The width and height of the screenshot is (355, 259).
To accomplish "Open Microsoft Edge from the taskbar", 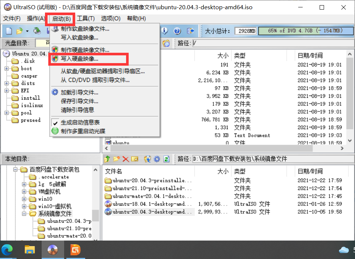I will tap(7, 250).
